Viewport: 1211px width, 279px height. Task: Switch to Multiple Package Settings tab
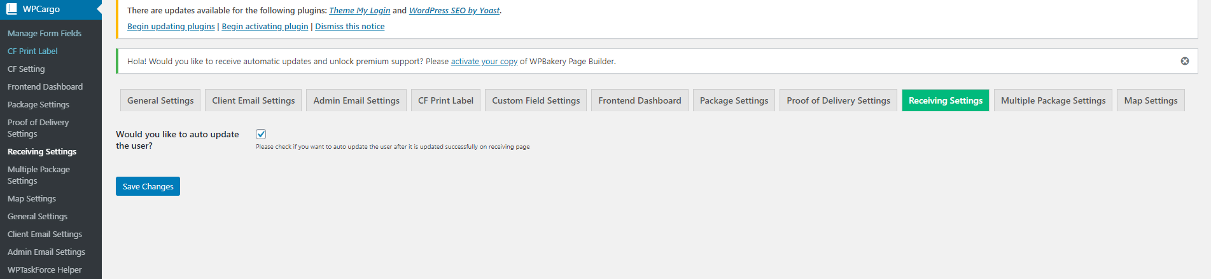(1053, 100)
